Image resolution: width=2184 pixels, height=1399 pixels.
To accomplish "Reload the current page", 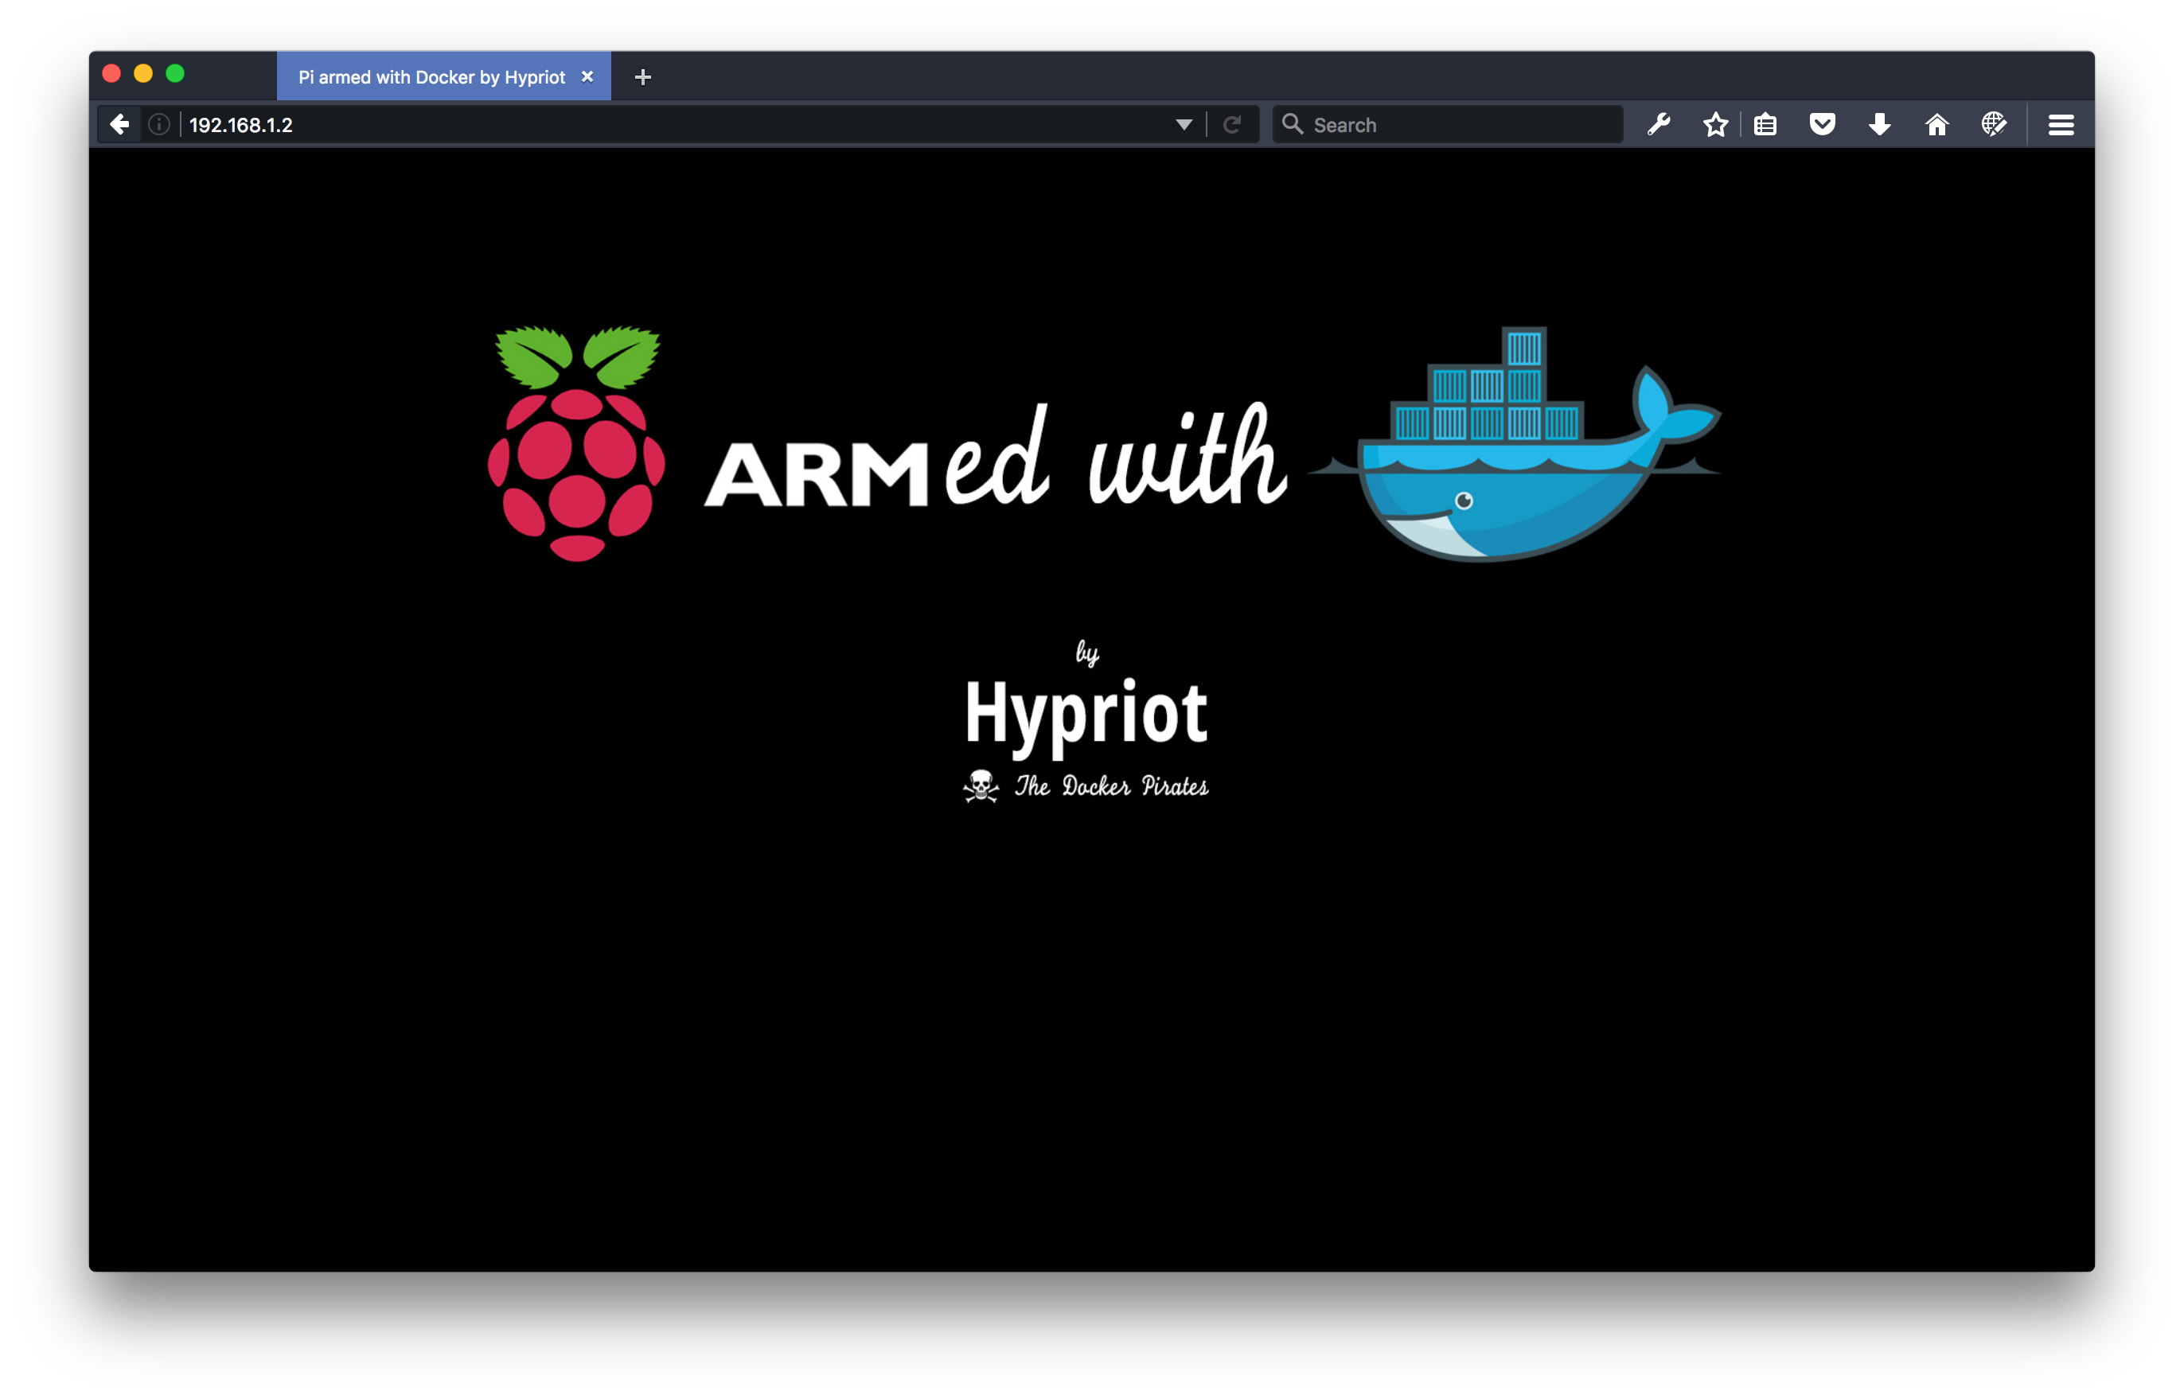I will [1232, 124].
